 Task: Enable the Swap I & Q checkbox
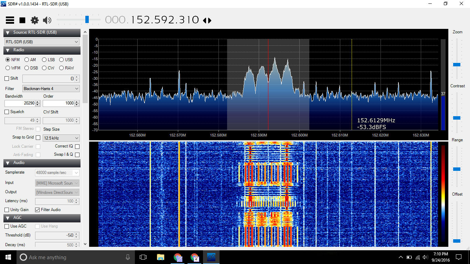77,155
